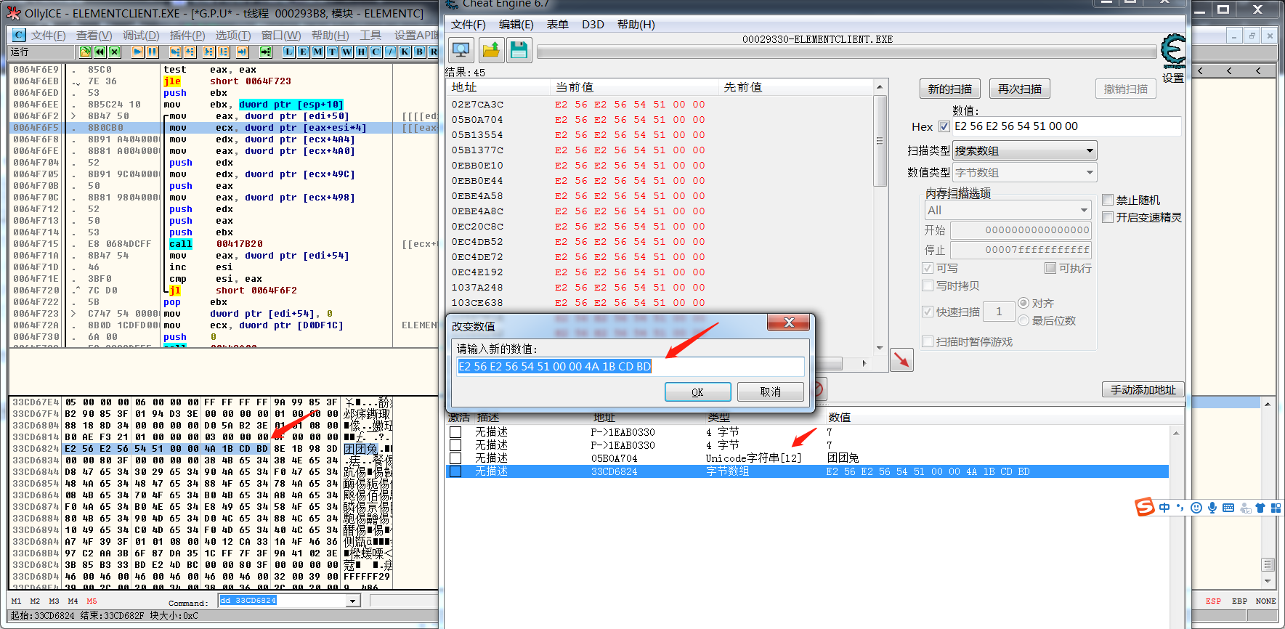Open the Log window with the L icon

(289, 52)
